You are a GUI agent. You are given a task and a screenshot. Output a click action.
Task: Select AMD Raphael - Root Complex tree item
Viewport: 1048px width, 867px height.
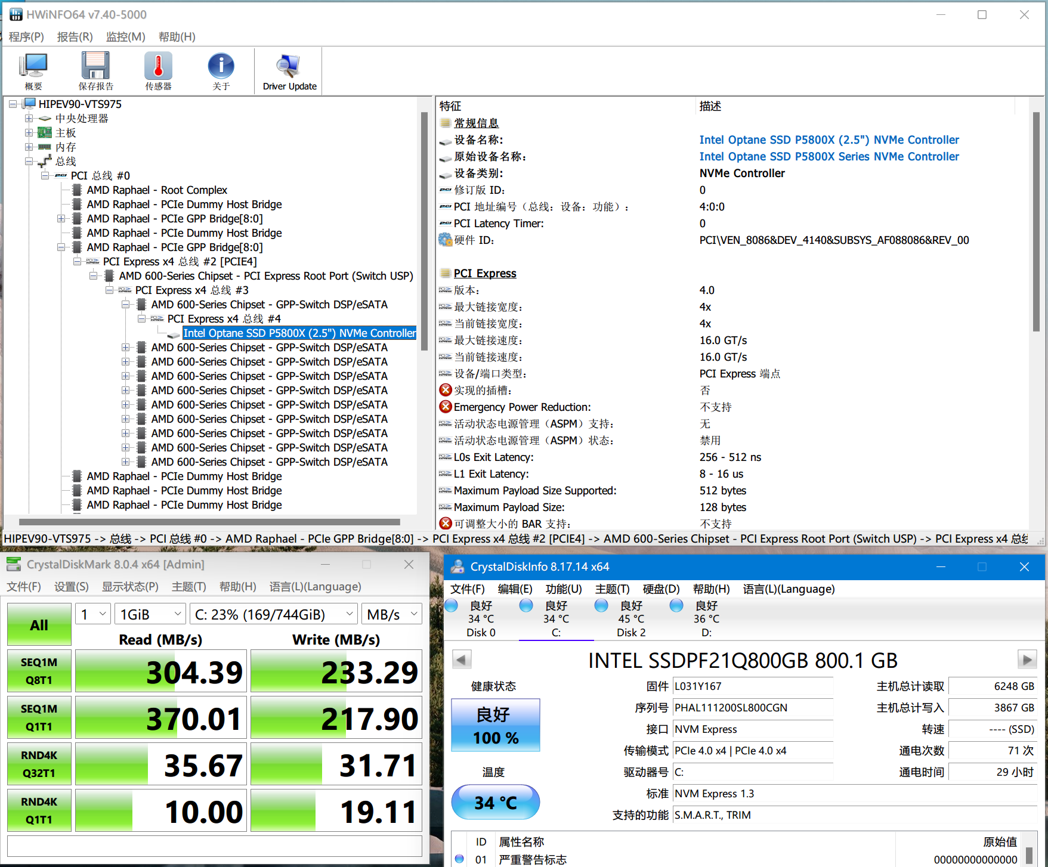(x=157, y=190)
